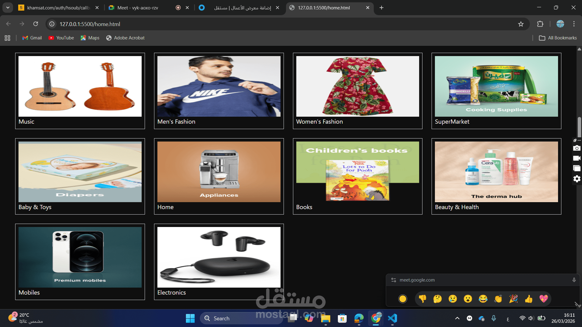This screenshot has height=327, width=582.
Task: Expand hidden icons in the system tray
Action: click(x=457, y=319)
